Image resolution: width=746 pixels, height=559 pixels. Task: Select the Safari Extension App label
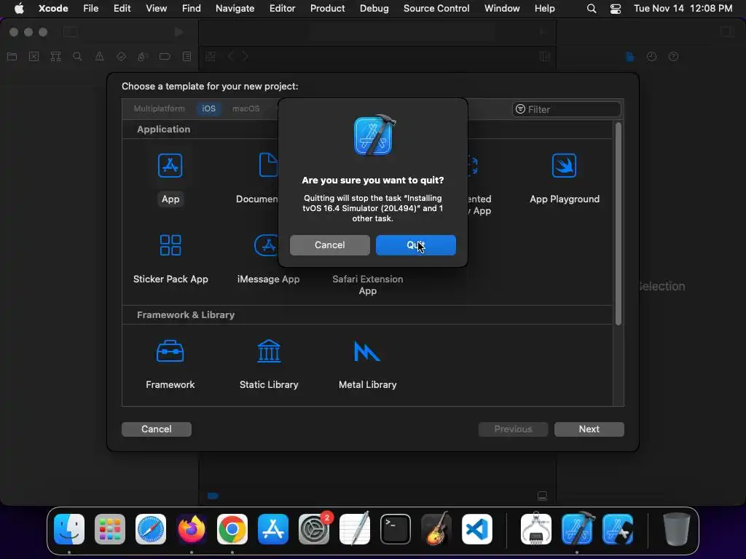click(x=368, y=285)
